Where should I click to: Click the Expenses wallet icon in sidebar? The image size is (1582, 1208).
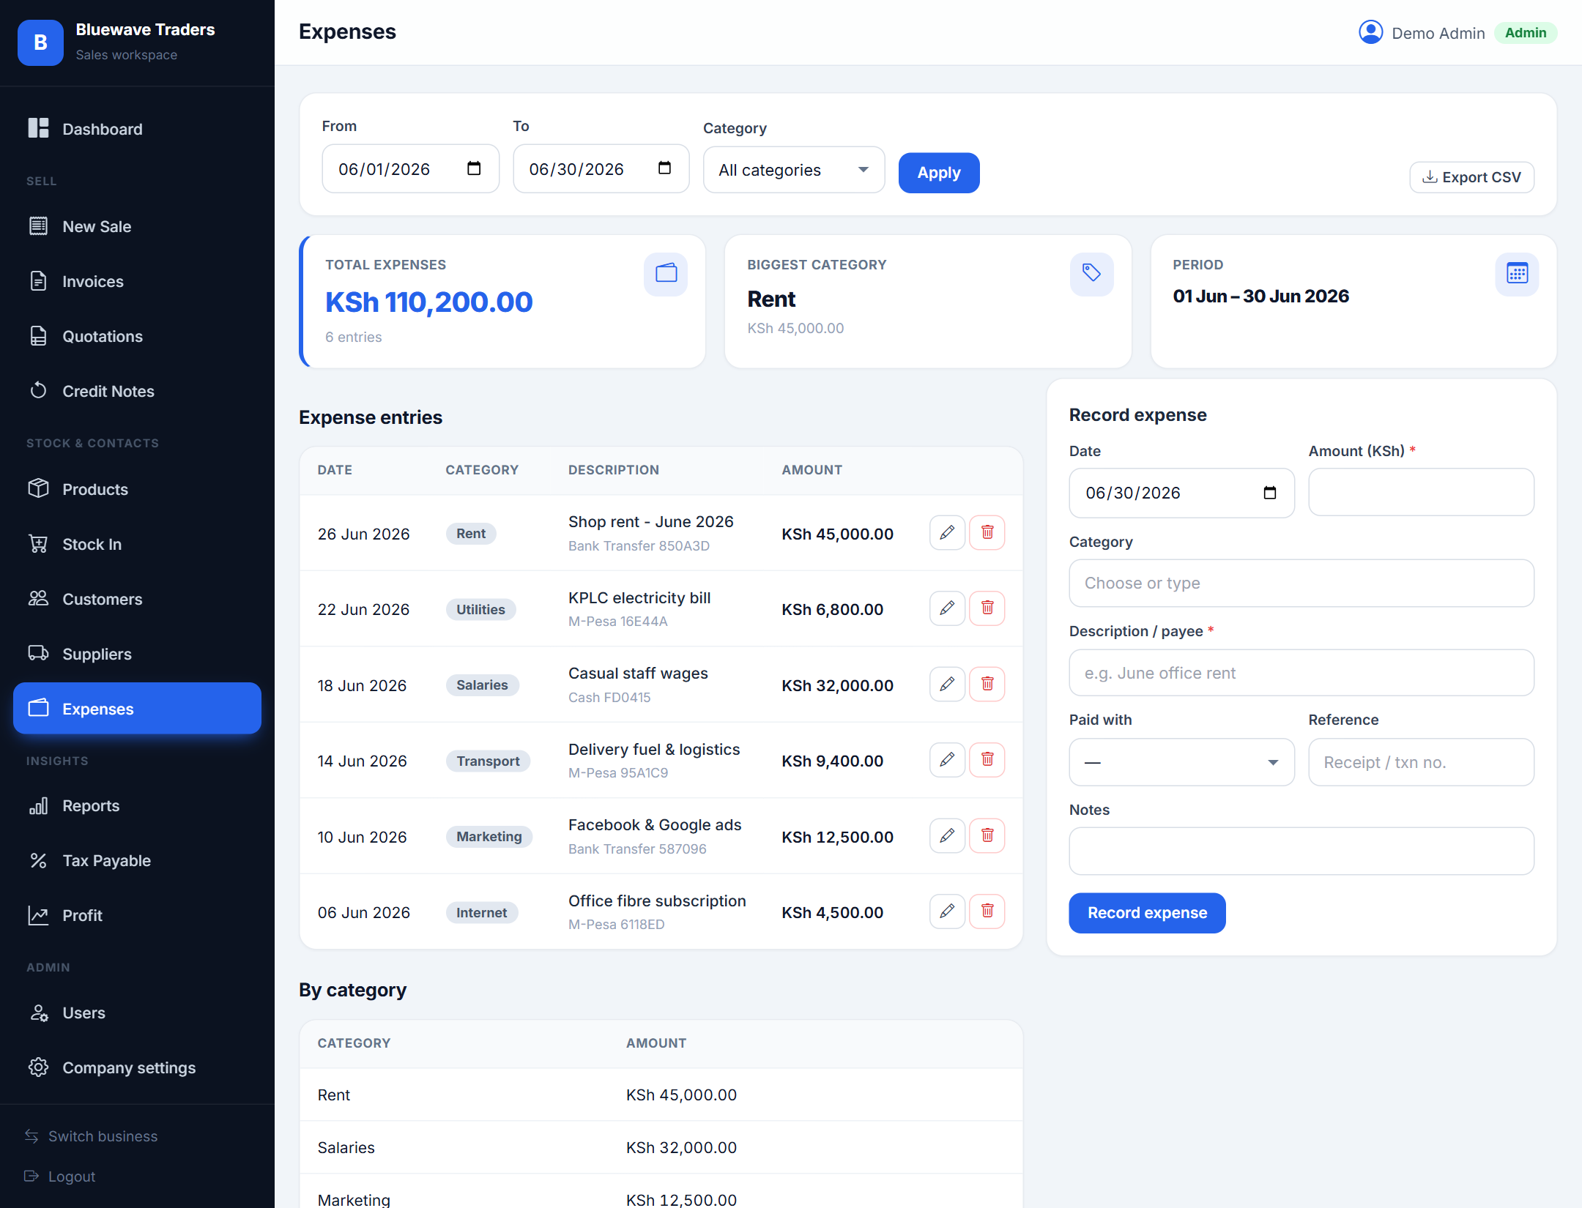click(38, 708)
